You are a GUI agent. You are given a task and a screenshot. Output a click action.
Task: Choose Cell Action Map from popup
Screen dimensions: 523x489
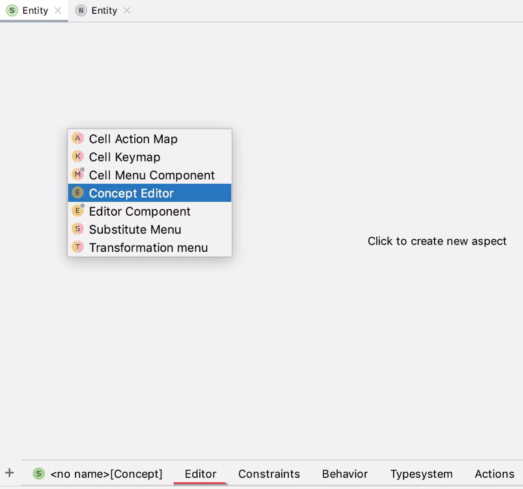[x=133, y=139]
